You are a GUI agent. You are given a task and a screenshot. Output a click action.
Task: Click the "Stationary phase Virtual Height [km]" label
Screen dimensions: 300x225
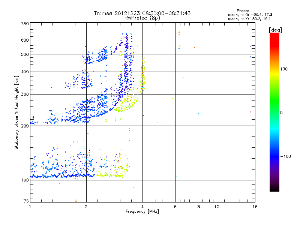point(16,113)
